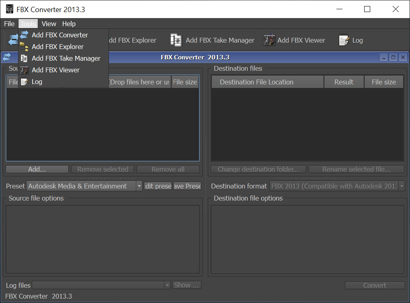Open Destination format FBX 2013 dropdown

(x=337, y=186)
